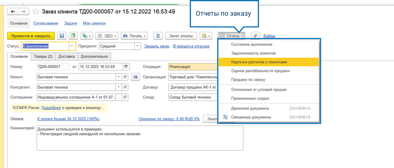The width and height of the screenshot is (394, 168).
Task: Select Карточка расчетов с клиентами report
Action: click(x=269, y=62)
